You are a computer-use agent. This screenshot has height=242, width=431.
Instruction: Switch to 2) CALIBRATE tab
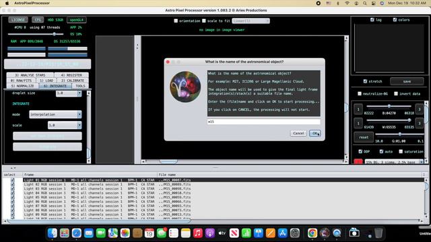click(x=73, y=81)
